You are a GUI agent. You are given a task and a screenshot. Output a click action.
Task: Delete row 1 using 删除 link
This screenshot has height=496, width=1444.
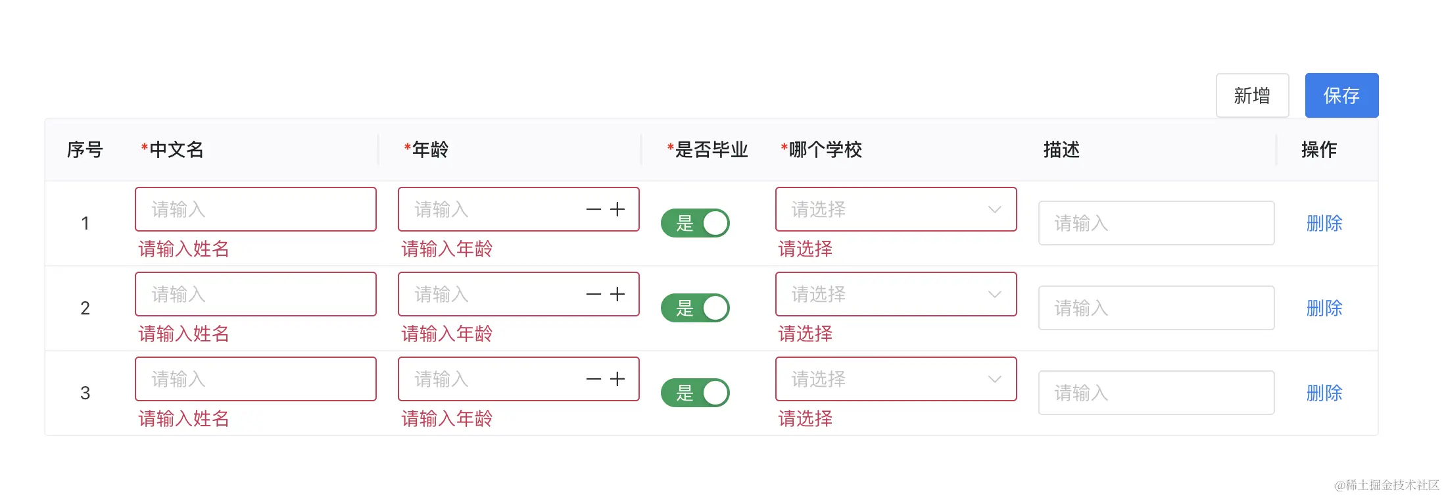1324,223
